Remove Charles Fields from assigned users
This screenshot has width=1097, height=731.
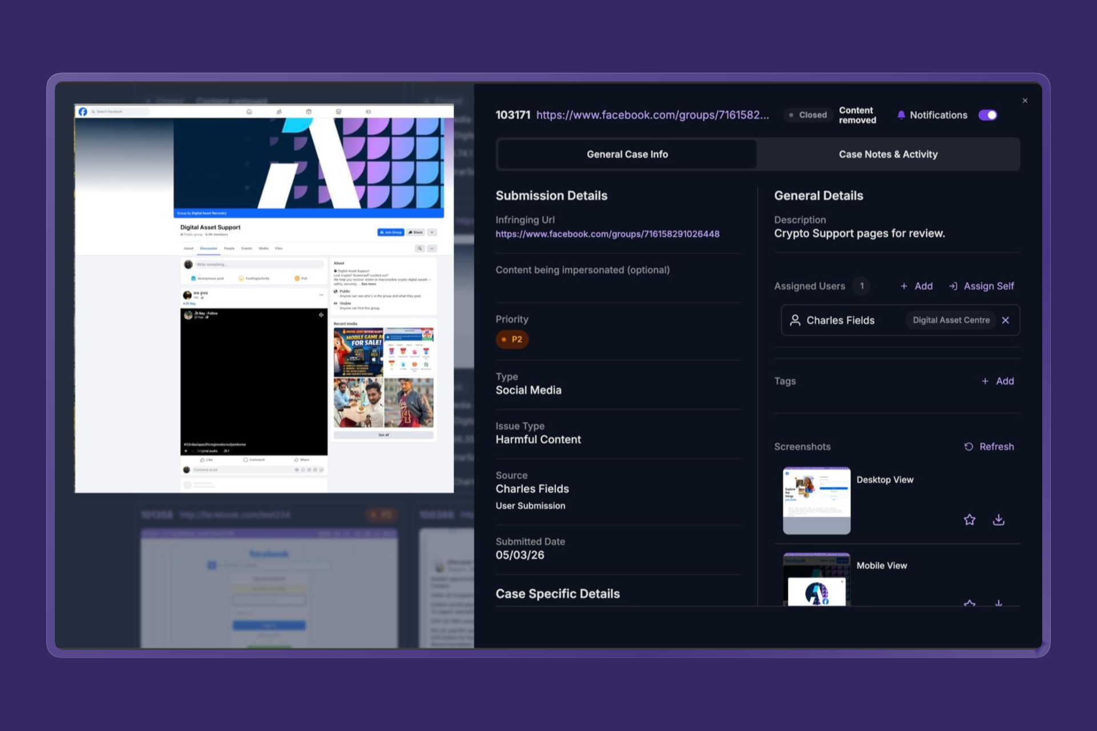pos(1006,320)
